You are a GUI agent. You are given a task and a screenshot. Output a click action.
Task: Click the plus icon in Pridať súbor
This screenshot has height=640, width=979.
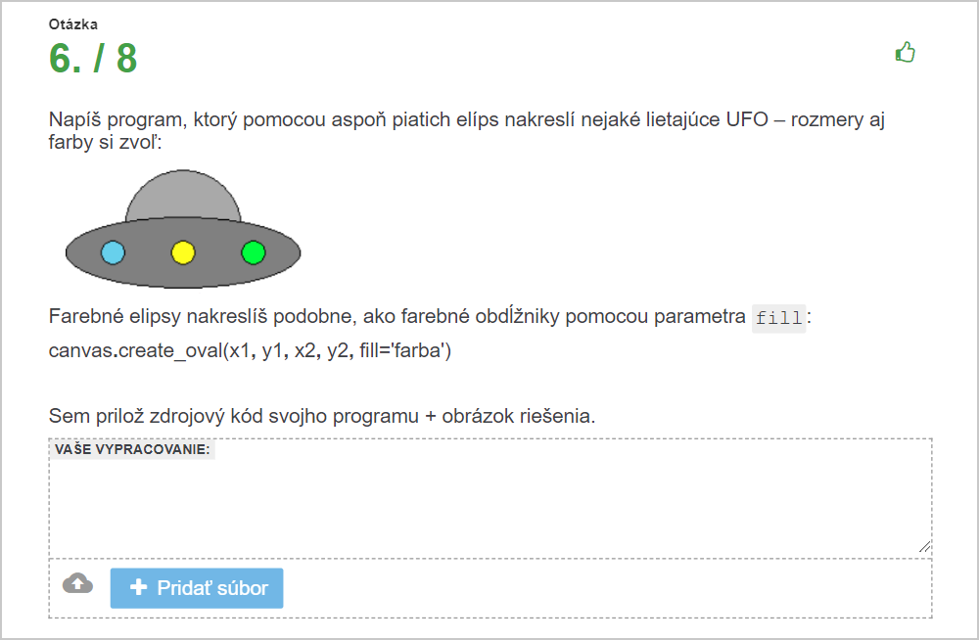click(138, 587)
